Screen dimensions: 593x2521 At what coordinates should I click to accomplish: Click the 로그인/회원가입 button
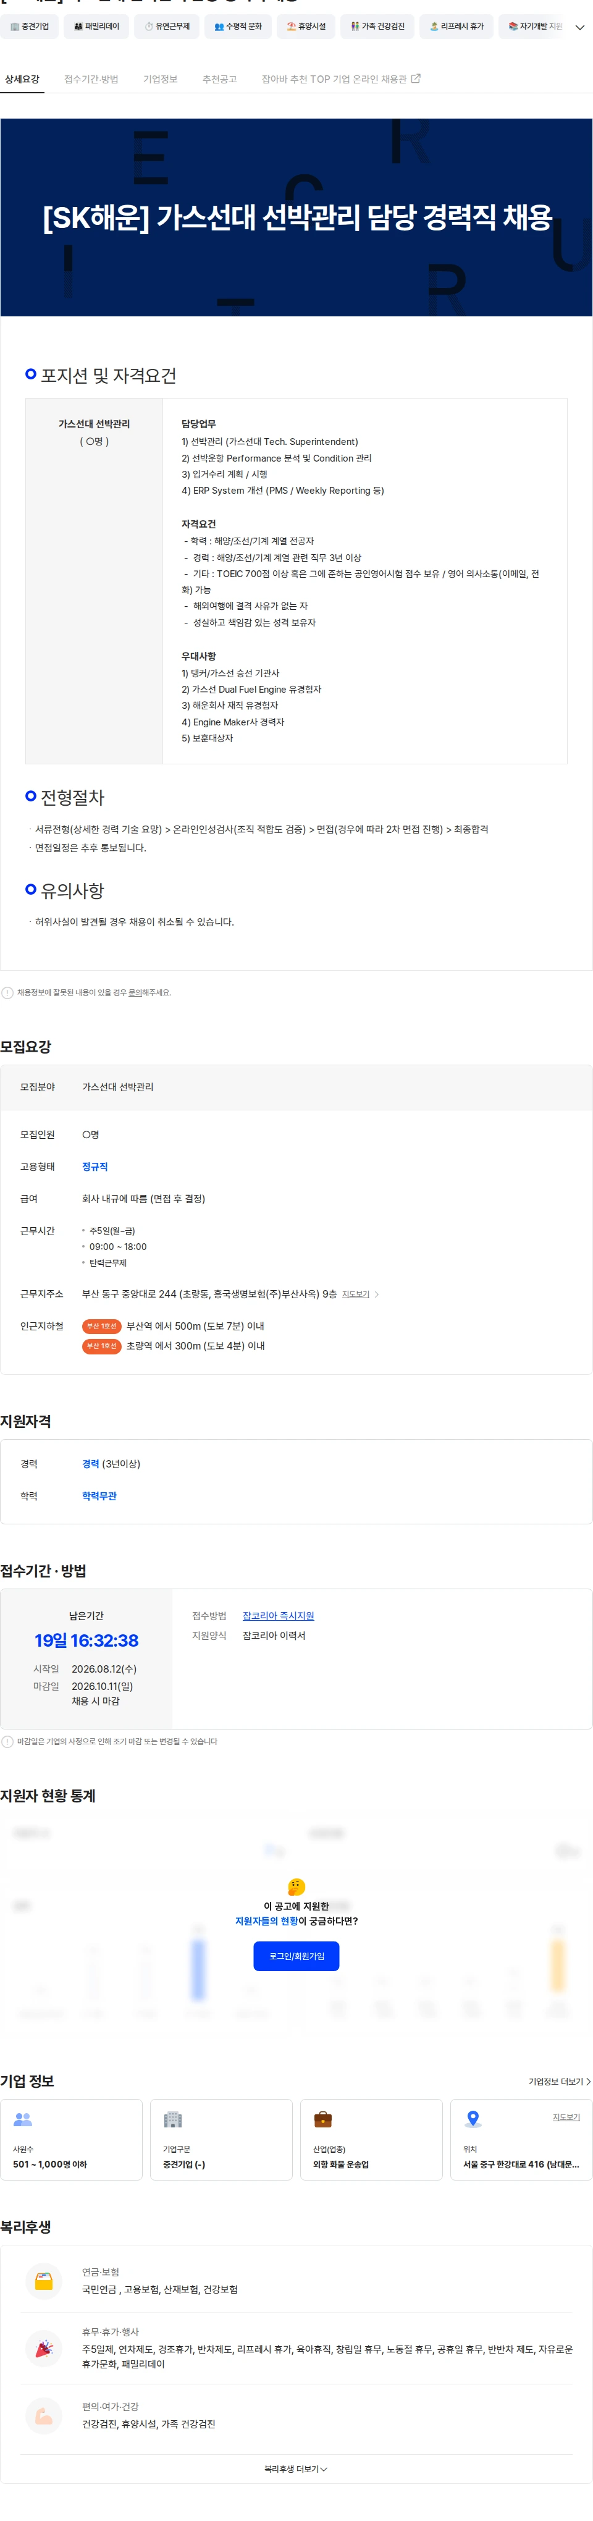coord(296,1956)
